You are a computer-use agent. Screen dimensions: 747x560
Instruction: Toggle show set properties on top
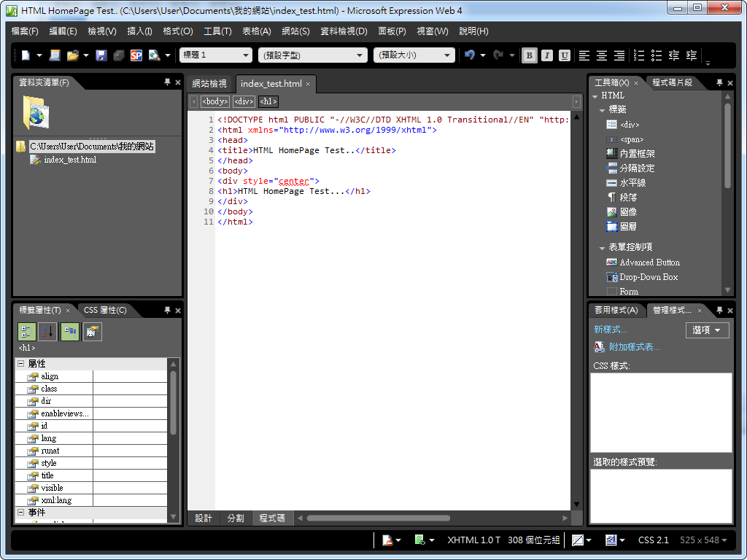[x=69, y=332]
